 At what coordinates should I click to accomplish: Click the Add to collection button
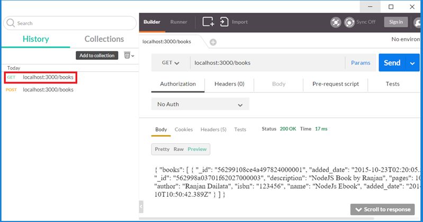coord(96,55)
